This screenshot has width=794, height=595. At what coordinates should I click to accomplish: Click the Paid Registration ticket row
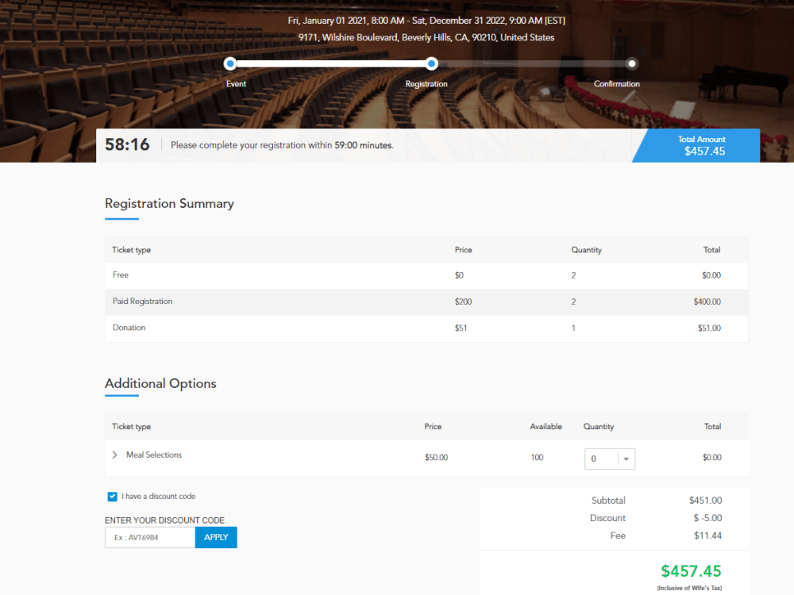click(426, 301)
